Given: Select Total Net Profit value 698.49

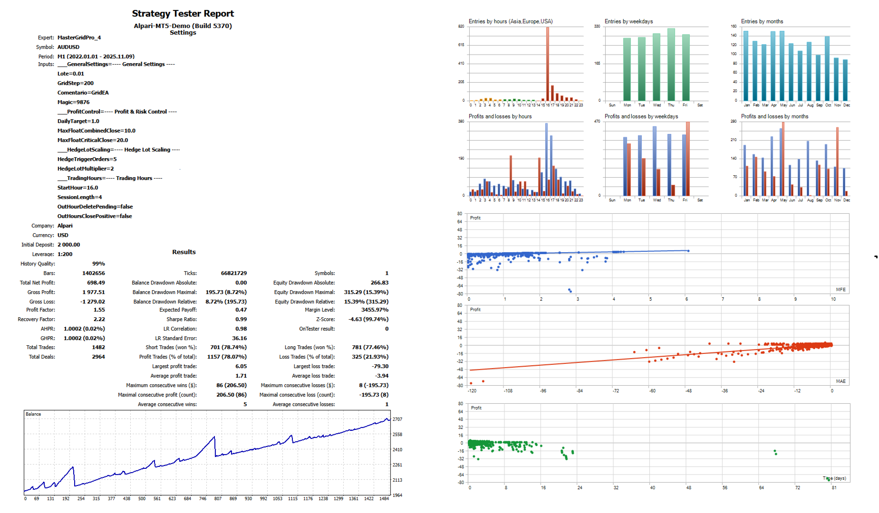Looking at the screenshot, I should coord(96,283).
